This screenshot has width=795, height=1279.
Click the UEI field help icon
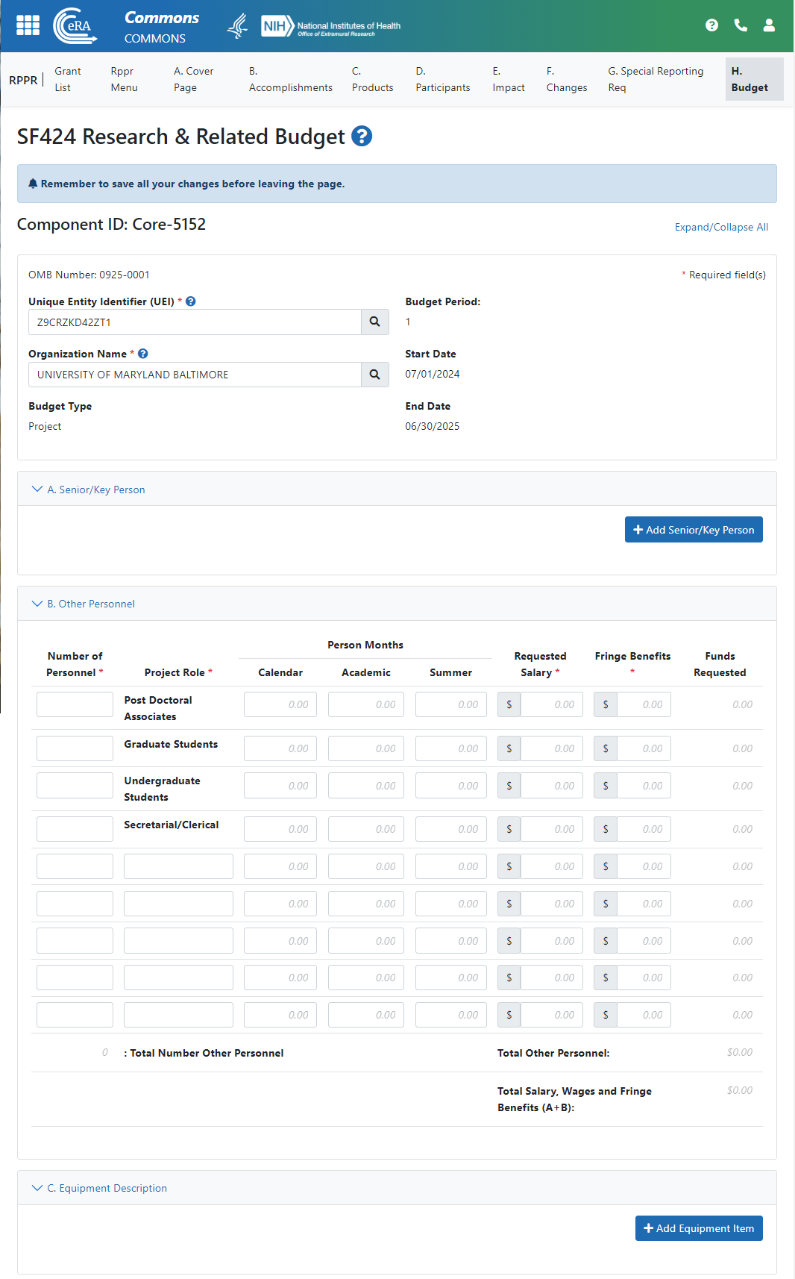[191, 301]
